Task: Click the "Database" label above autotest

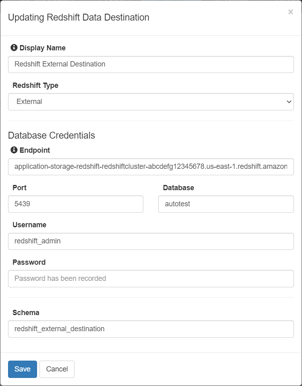Action: [178, 188]
